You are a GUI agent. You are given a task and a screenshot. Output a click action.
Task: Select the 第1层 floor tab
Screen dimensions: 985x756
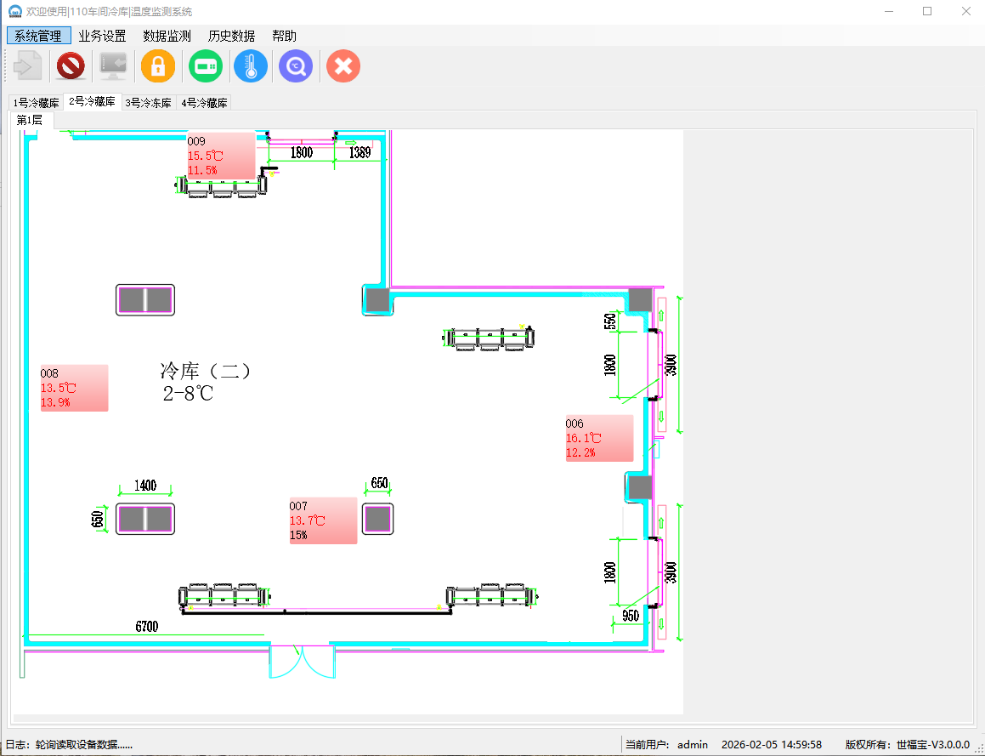point(30,121)
